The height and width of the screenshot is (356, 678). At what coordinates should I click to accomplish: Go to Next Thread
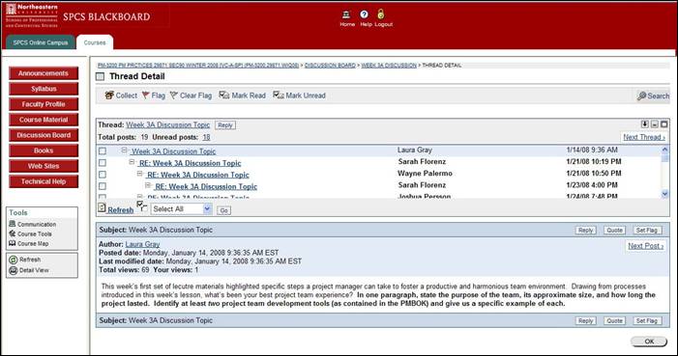644,137
